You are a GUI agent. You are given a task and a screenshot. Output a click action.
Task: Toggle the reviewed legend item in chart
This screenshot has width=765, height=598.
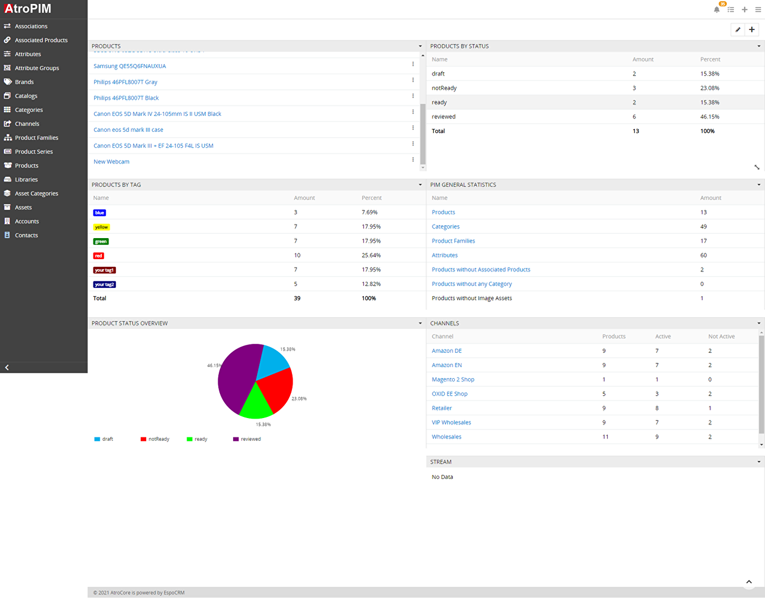(247, 439)
